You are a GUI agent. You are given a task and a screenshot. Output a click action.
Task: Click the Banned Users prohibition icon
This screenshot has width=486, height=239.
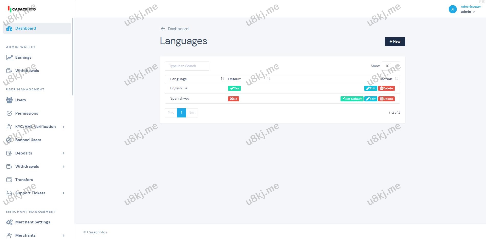[x=9, y=140]
